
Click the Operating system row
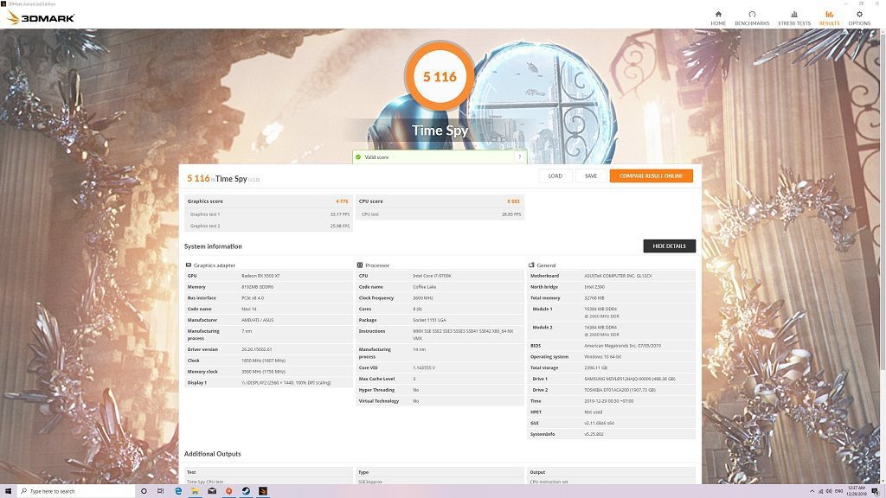tap(611, 356)
